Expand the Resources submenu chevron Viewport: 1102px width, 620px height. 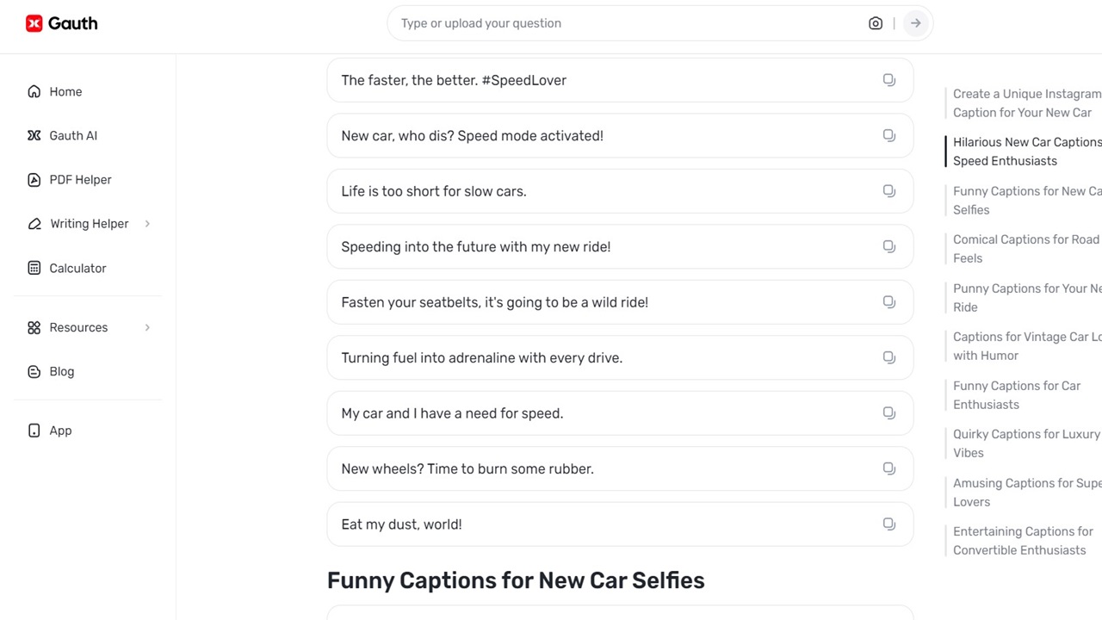[147, 327]
